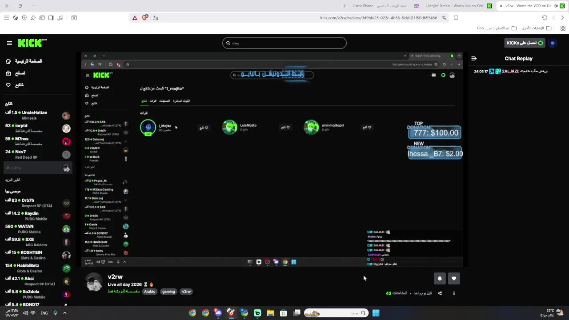Screen dimensions: 569x320
Task: Open the browser main menu icon
Action: coord(6,18)
